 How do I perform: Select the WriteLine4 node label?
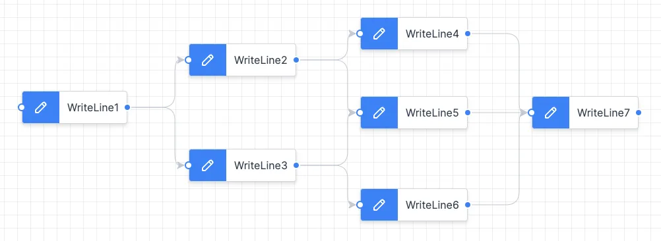(432, 34)
